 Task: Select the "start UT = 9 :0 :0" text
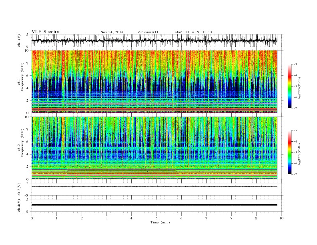tap(193, 32)
